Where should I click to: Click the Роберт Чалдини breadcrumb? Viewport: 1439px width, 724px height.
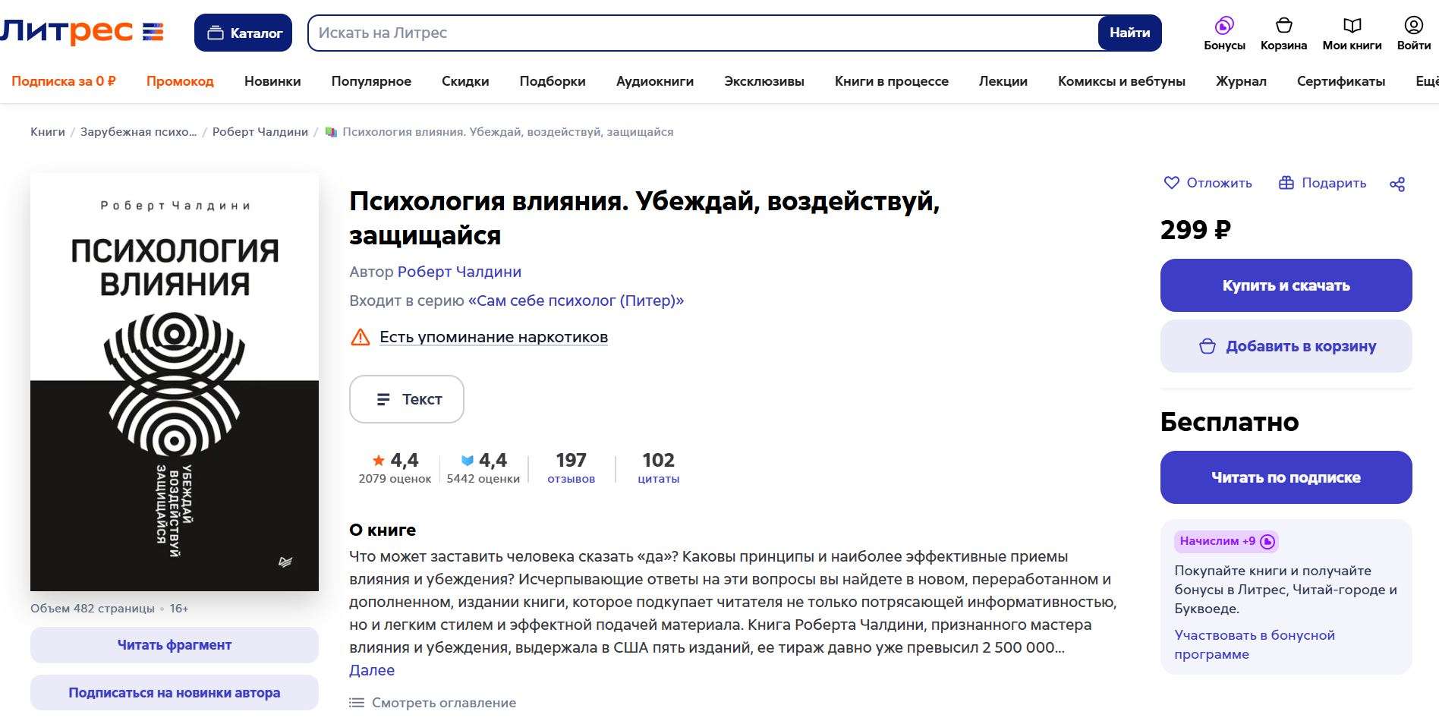[260, 132]
